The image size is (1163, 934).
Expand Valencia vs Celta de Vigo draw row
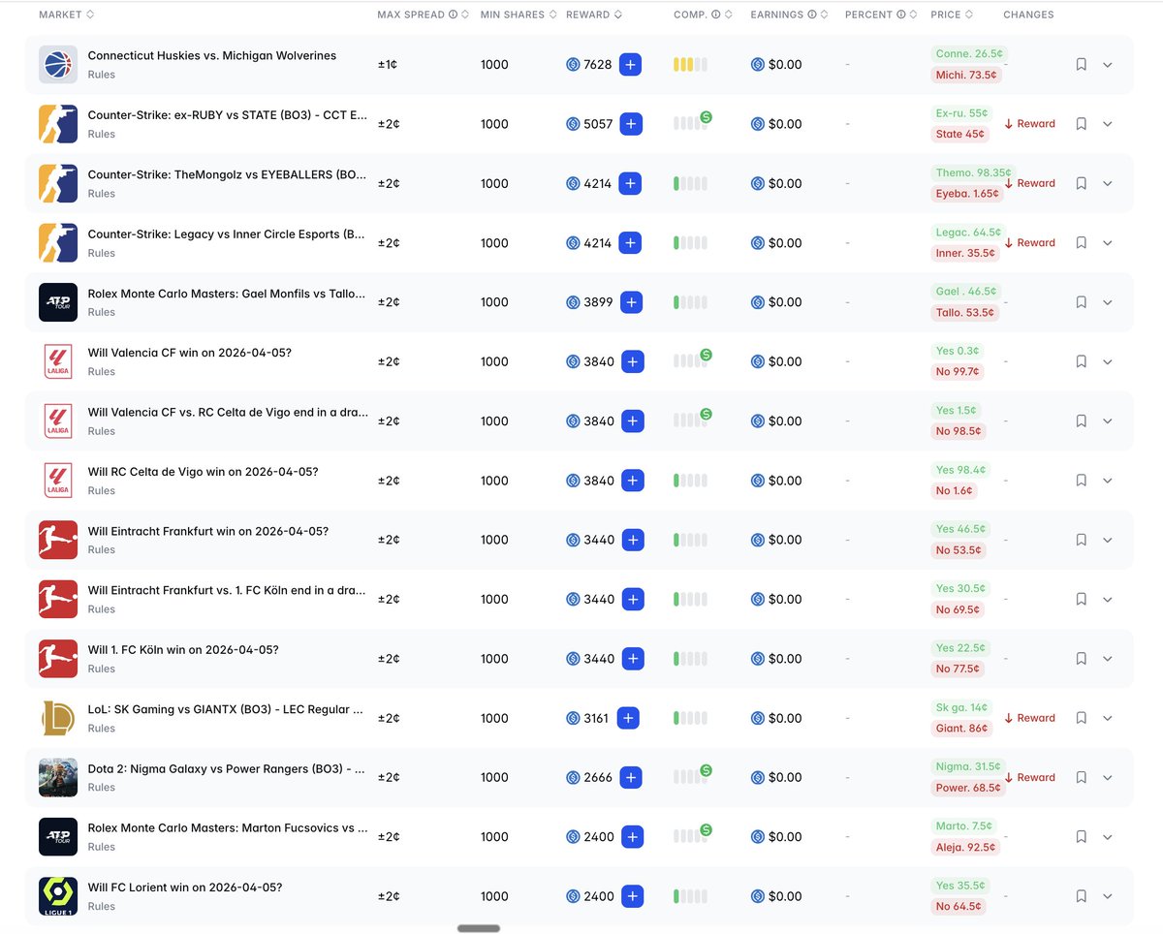(1108, 421)
